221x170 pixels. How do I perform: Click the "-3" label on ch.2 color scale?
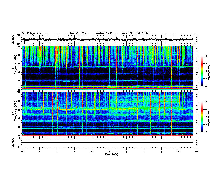tap(206, 102)
